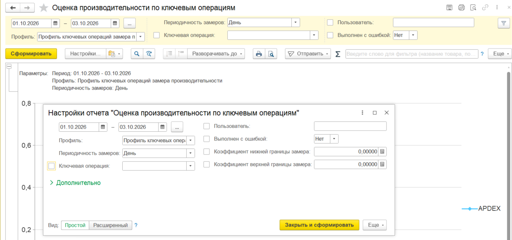Open the title bar three-dot menu
512x240 pixels.
point(496,8)
